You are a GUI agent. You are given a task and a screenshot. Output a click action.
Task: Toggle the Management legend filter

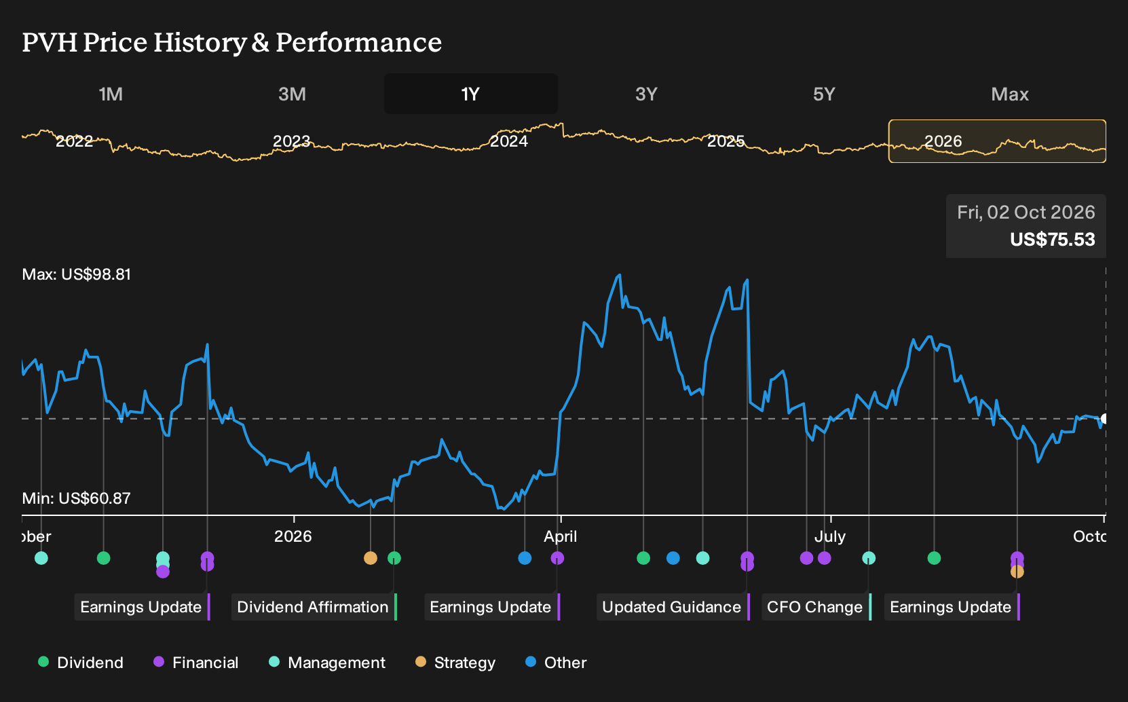(327, 663)
